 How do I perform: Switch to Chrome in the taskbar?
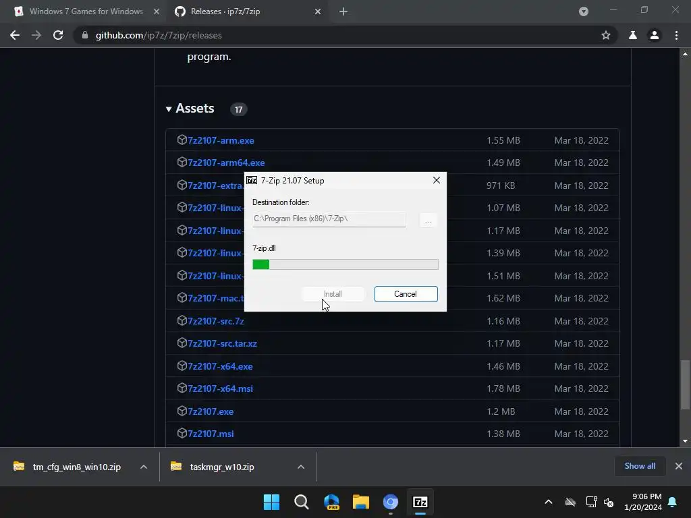391,502
